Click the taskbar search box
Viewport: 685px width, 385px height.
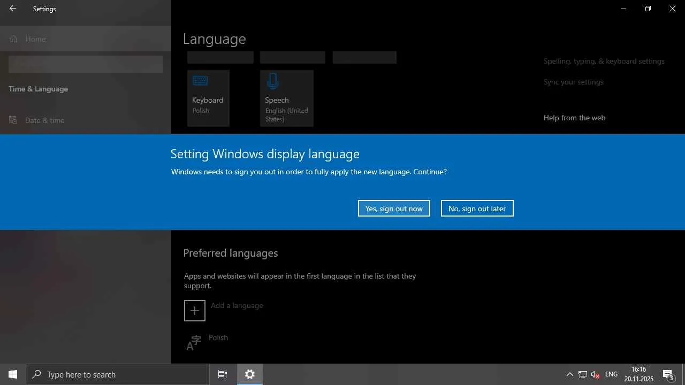coord(118,374)
